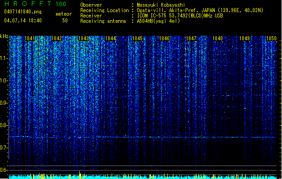
Task: Click the "meteor" counter label
Action: (64, 14)
